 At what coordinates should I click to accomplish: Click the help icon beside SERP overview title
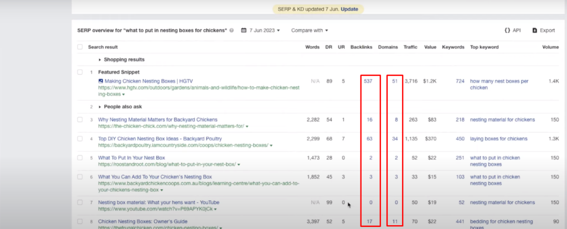coord(231,30)
